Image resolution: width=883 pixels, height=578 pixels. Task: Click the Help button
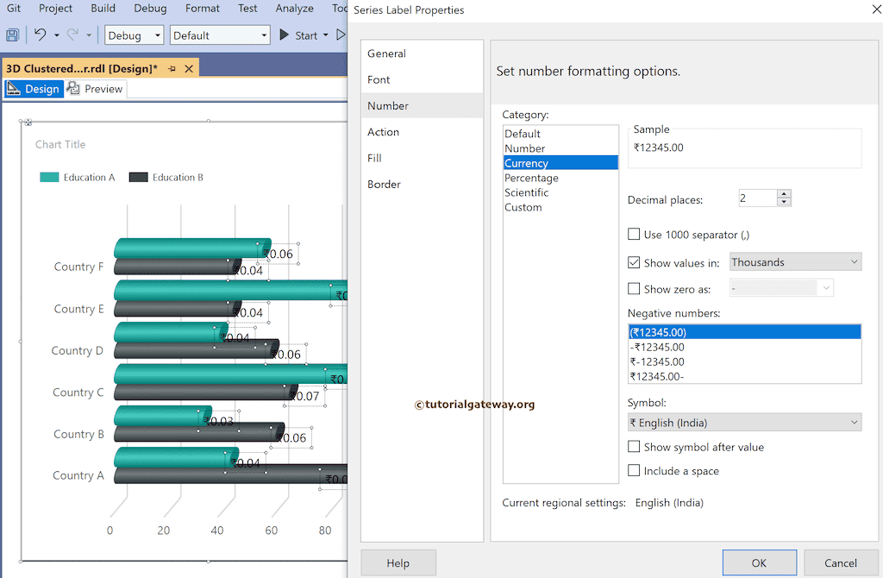point(398,562)
